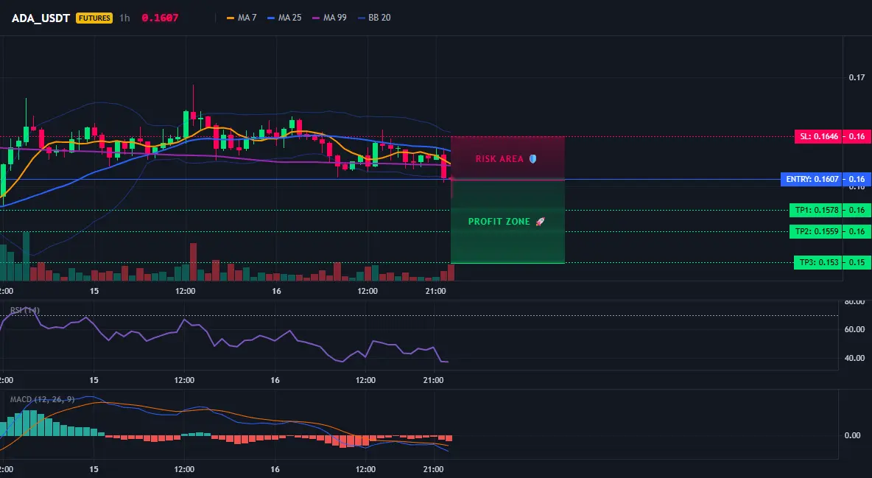Click the RISK AREA text
This screenshot has width=872, height=478.
pos(499,159)
